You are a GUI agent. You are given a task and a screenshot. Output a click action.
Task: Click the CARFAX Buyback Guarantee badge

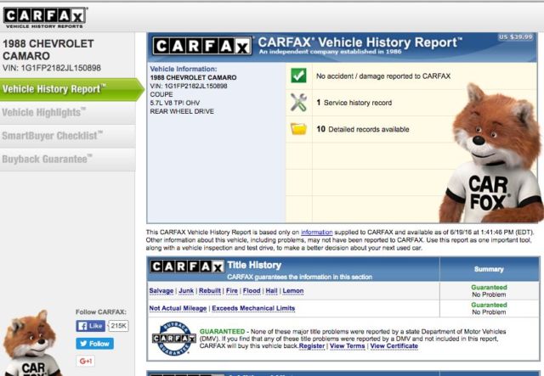[x=173, y=338]
